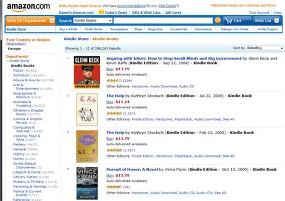Open Cooking, Food & Wine category
Viewport: 285px width, 201px height.
(x=27, y=137)
